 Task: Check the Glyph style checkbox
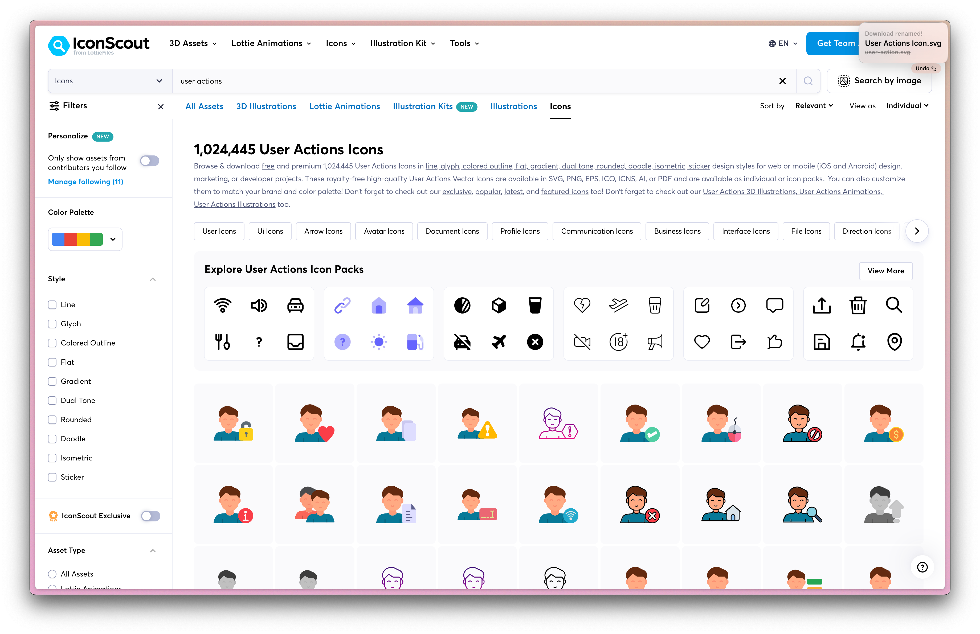pyautogui.click(x=52, y=324)
